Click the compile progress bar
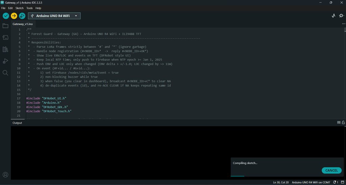346x185 pixels. coord(287,176)
